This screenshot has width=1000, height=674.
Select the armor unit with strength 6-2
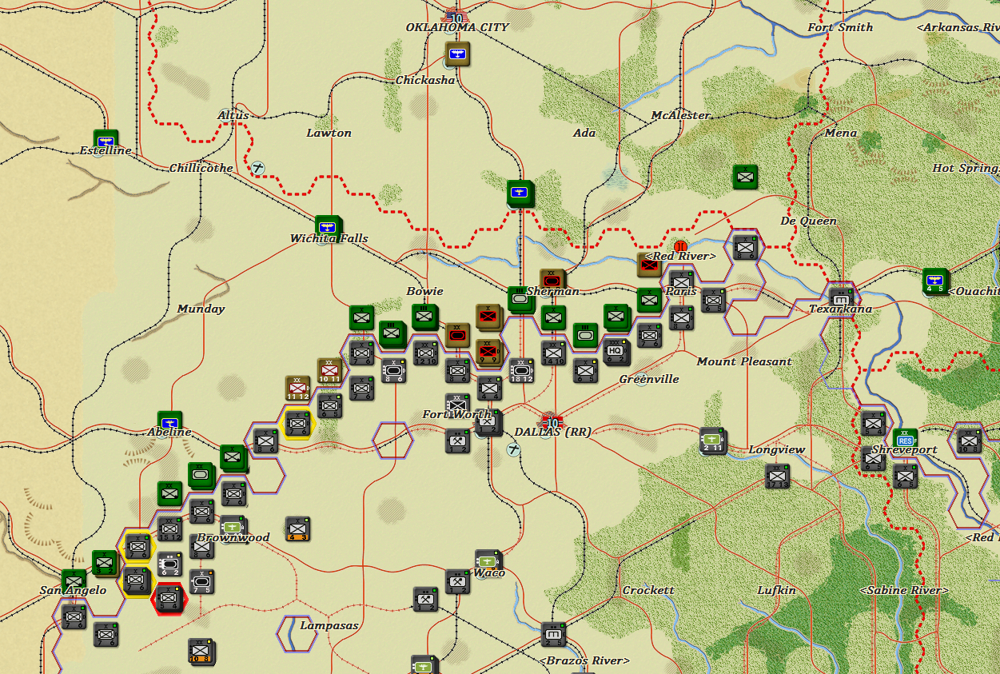169,564
